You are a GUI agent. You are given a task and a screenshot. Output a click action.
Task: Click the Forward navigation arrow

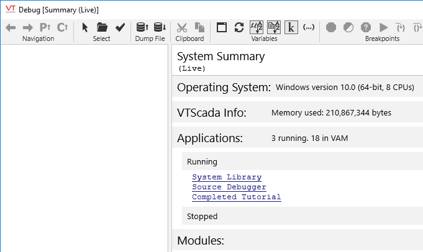coord(28,27)
